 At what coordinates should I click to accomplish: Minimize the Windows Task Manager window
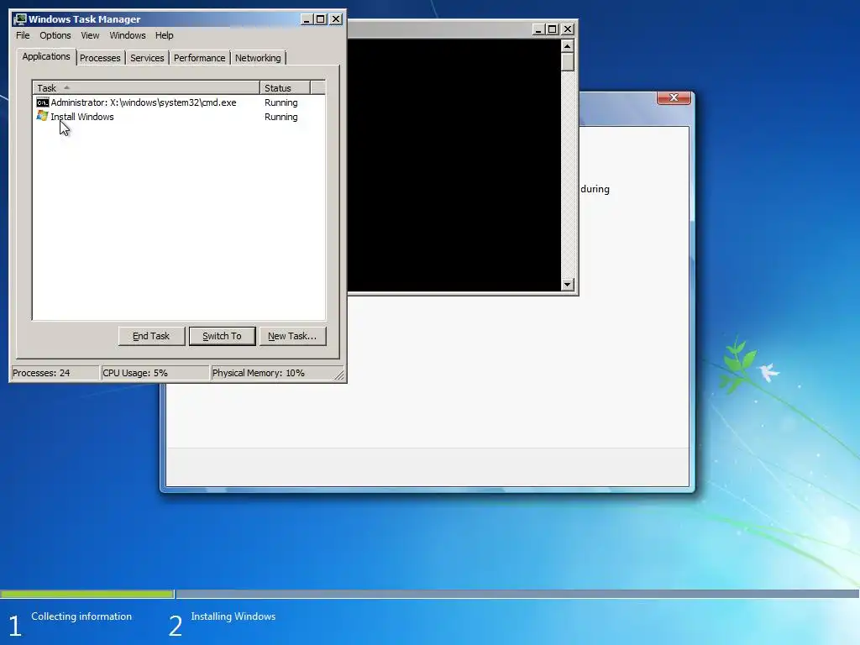pos(307,19)
